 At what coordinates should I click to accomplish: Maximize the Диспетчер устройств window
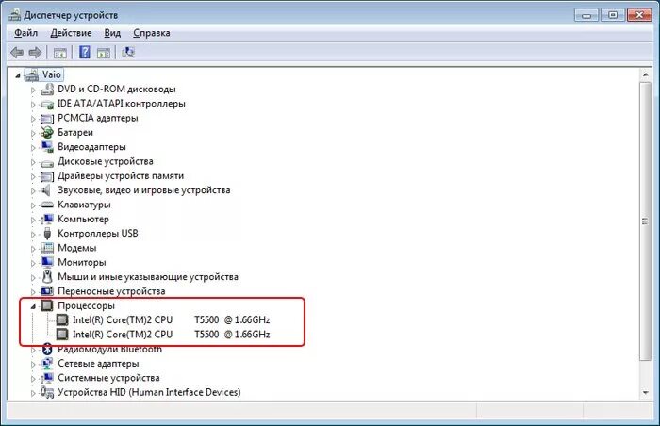click(x=613, y=16)
